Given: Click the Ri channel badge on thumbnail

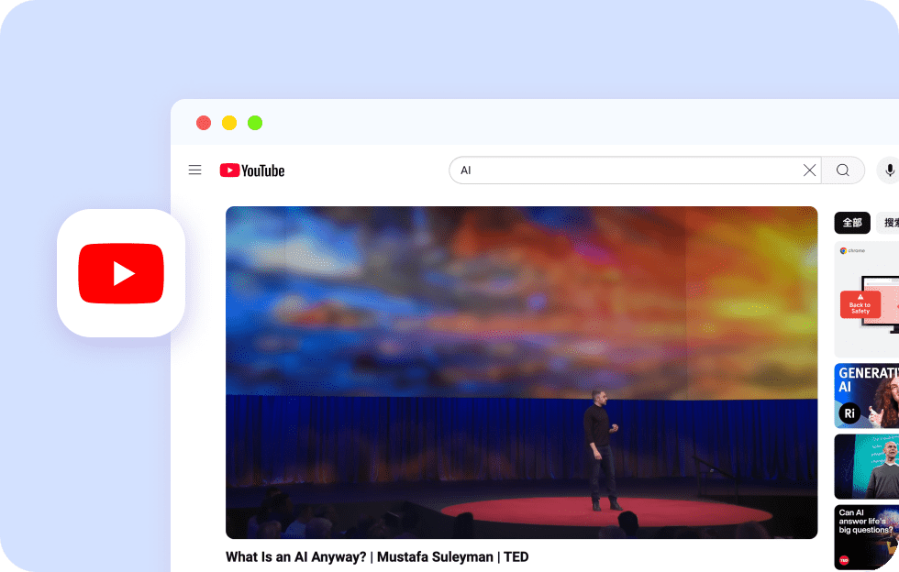Looking at the screenshot, I should point(849,413).
